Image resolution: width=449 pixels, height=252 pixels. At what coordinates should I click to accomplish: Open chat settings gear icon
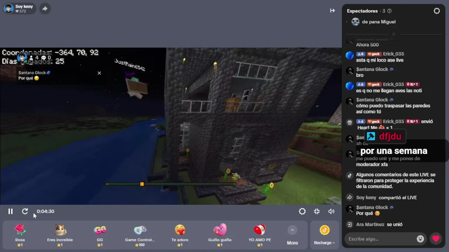pyautogui.click(x=437, y=11)
